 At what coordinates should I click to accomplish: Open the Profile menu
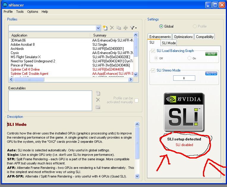(8, 12)
